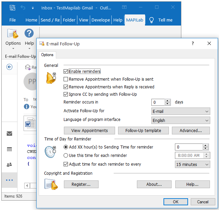Switch to the Help ribbon tab
This screenshot has height=210, width=219.
pos(118,20)
